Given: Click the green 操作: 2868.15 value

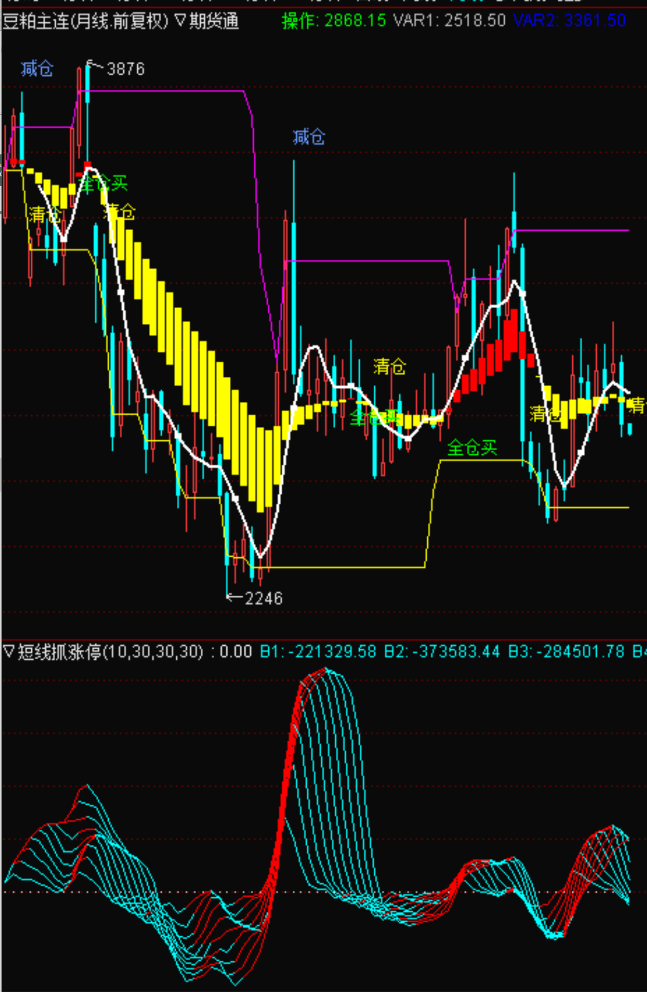Looking at the screenshot, I should coord(334,21).
